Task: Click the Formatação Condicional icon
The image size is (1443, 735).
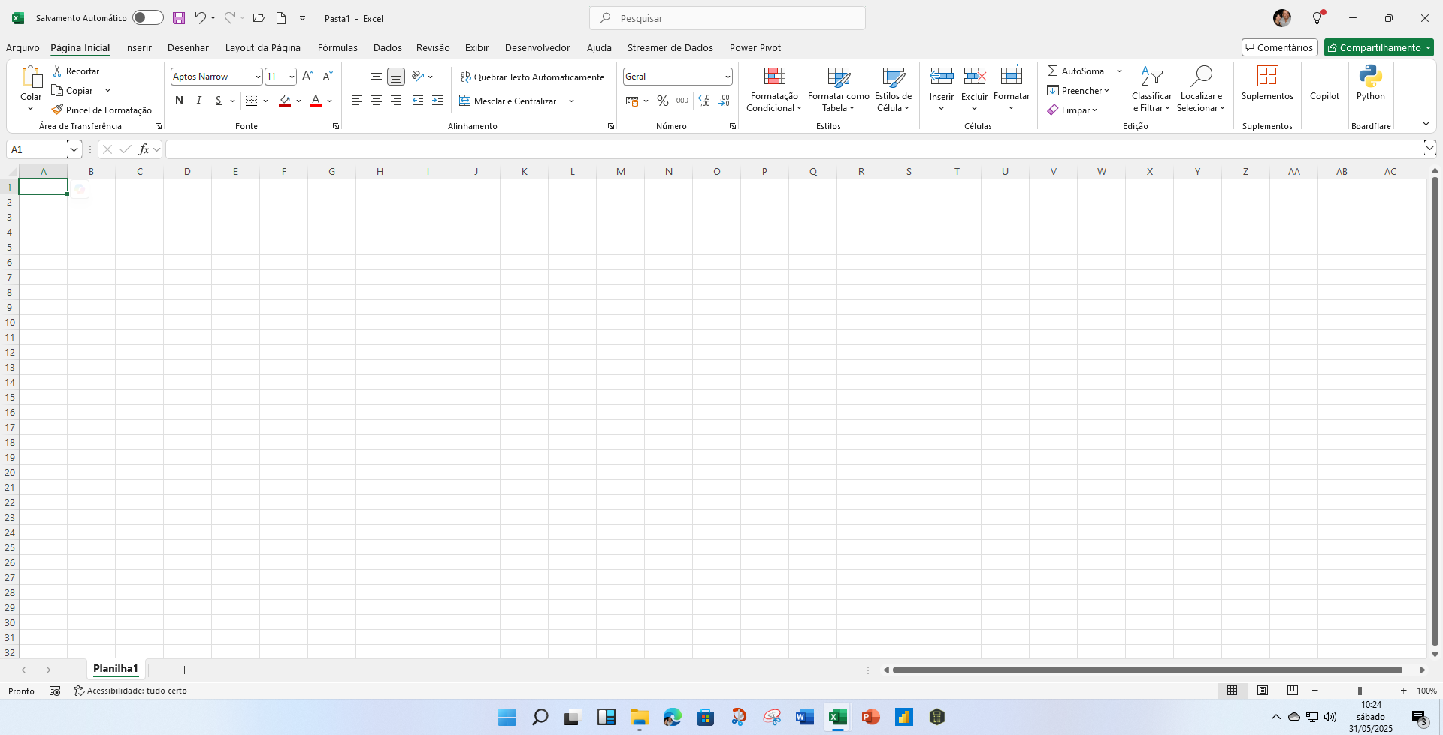Action: click(774, 77)
